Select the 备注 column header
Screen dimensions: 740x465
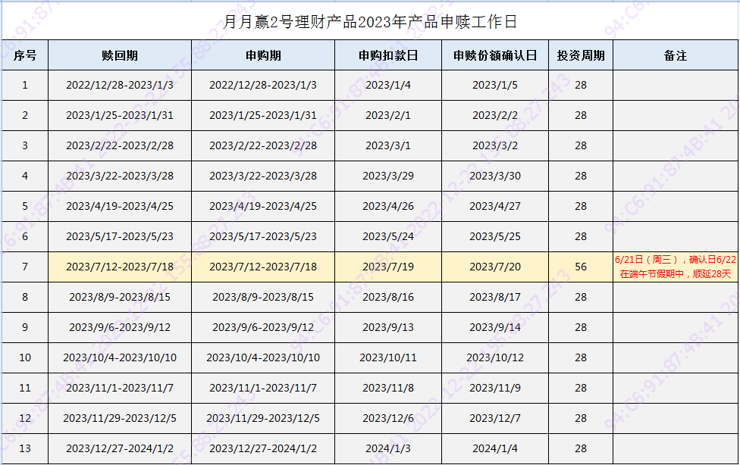pos(676,55)
